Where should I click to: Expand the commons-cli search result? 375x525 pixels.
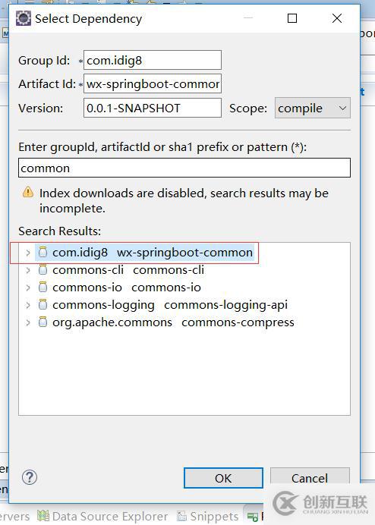(28, 270)
